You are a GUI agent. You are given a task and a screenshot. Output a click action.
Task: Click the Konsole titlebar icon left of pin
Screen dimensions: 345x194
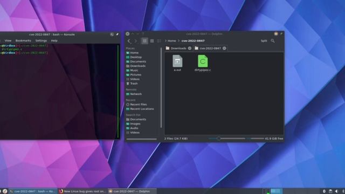pyautogui.click(x=112, y=34)
